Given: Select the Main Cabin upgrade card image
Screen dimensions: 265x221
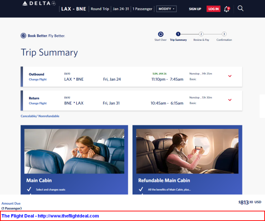Looking at the screenshot, I should [x=74, y=151].
